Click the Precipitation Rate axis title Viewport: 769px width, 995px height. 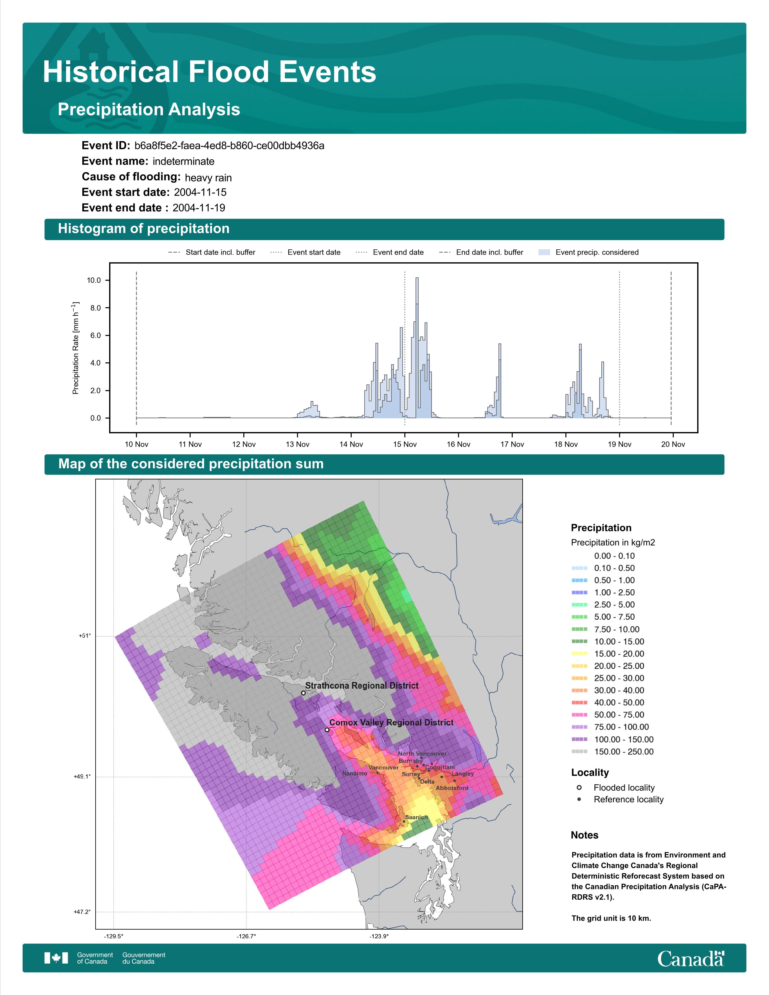pos(76,348)
